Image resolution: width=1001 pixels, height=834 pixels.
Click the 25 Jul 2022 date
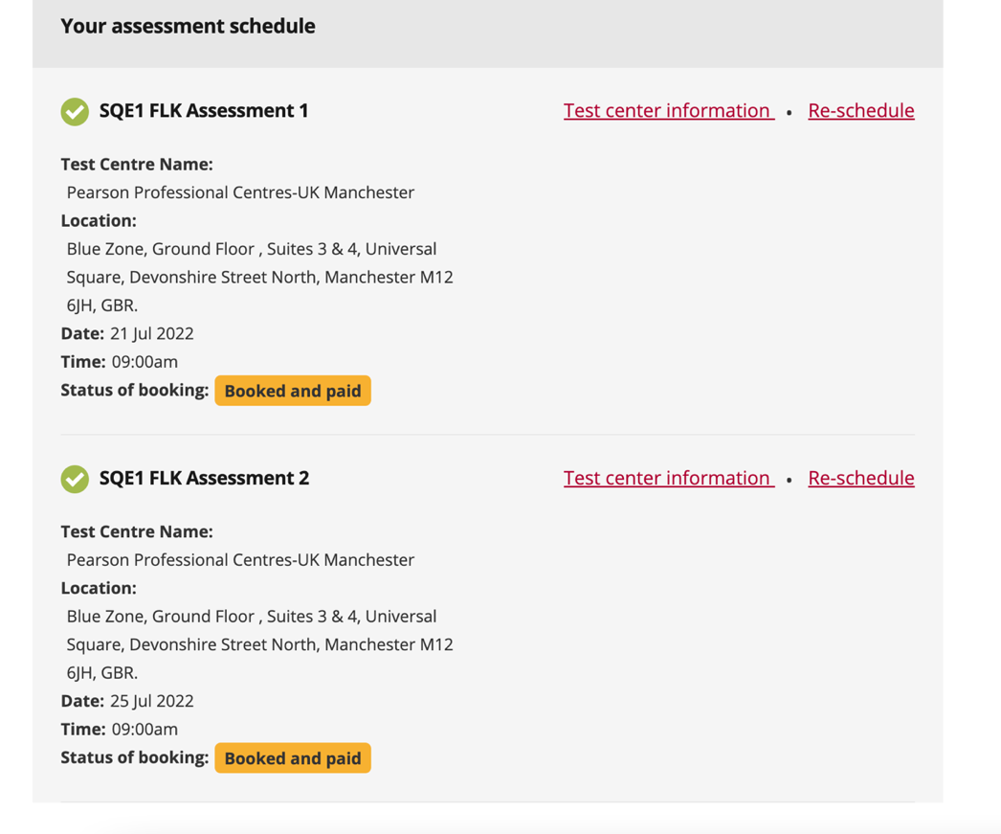pos(152,701)
